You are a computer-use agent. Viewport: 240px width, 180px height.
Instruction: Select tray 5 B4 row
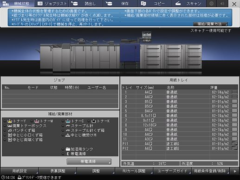[x=180, y=111]
